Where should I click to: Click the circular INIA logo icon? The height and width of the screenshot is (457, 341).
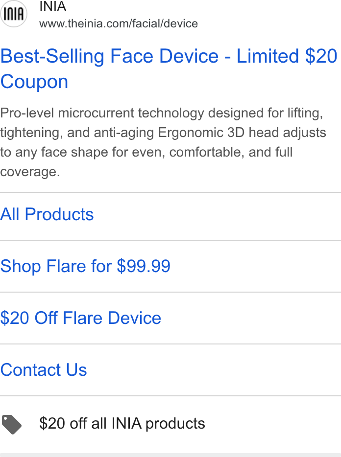(x=13, y=14)
